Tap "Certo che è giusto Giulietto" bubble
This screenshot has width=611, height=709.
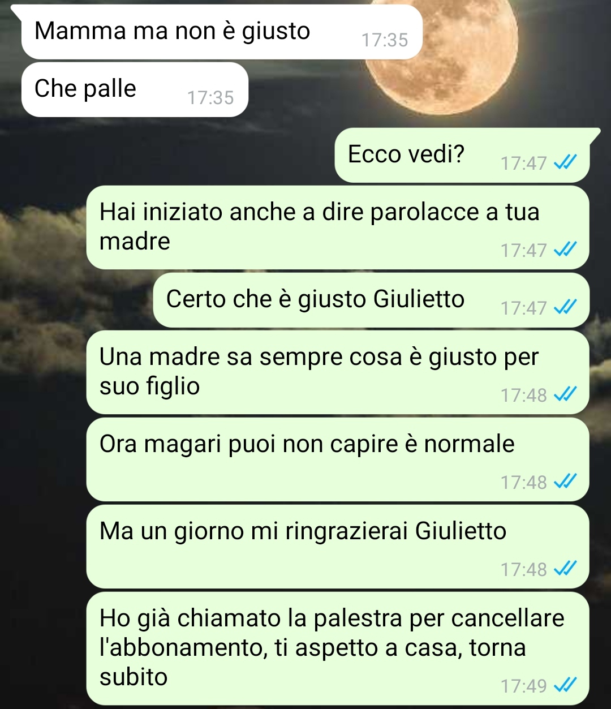[371, 300]
